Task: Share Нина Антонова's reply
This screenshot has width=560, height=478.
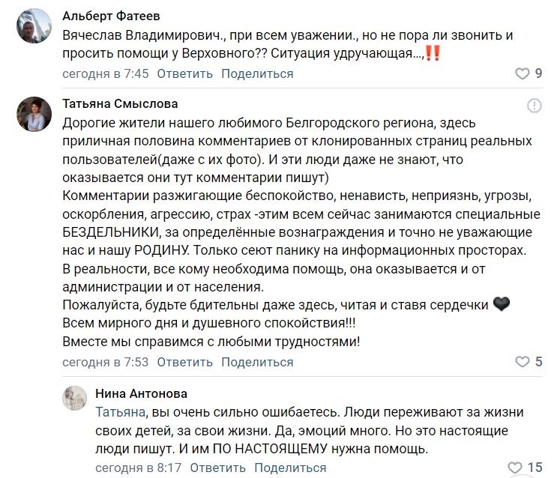Action: pyautogui.click(x=290, y=468)
